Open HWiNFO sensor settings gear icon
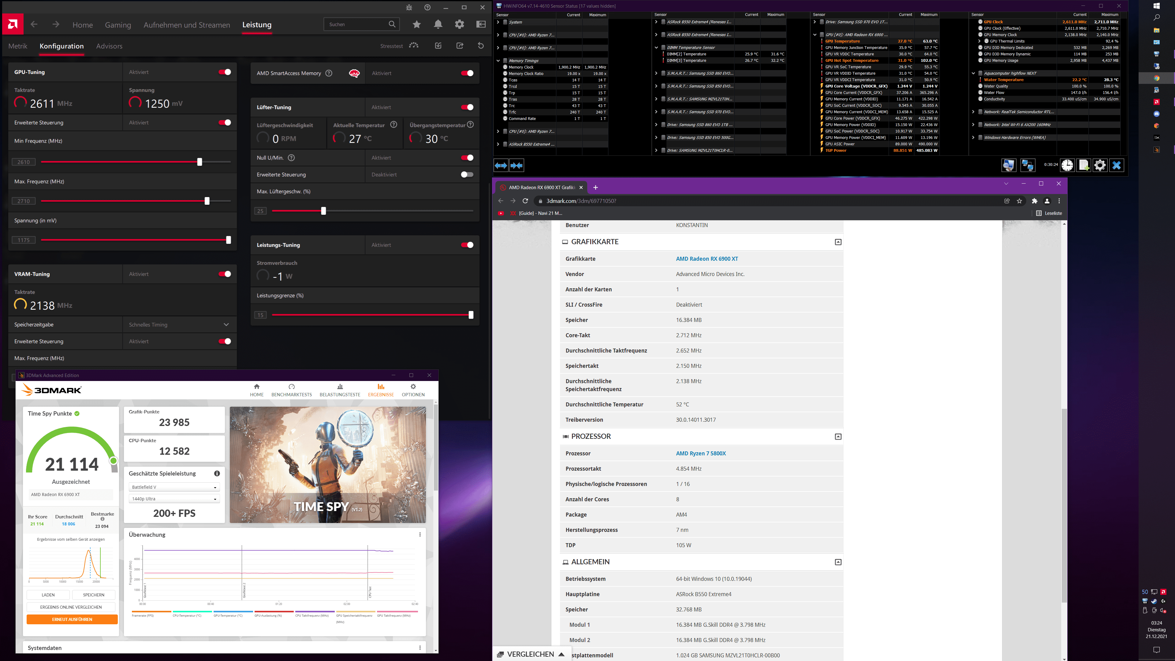This screenshot has width=1175, height=661. pyautogui.click(x=1100, y=165)
